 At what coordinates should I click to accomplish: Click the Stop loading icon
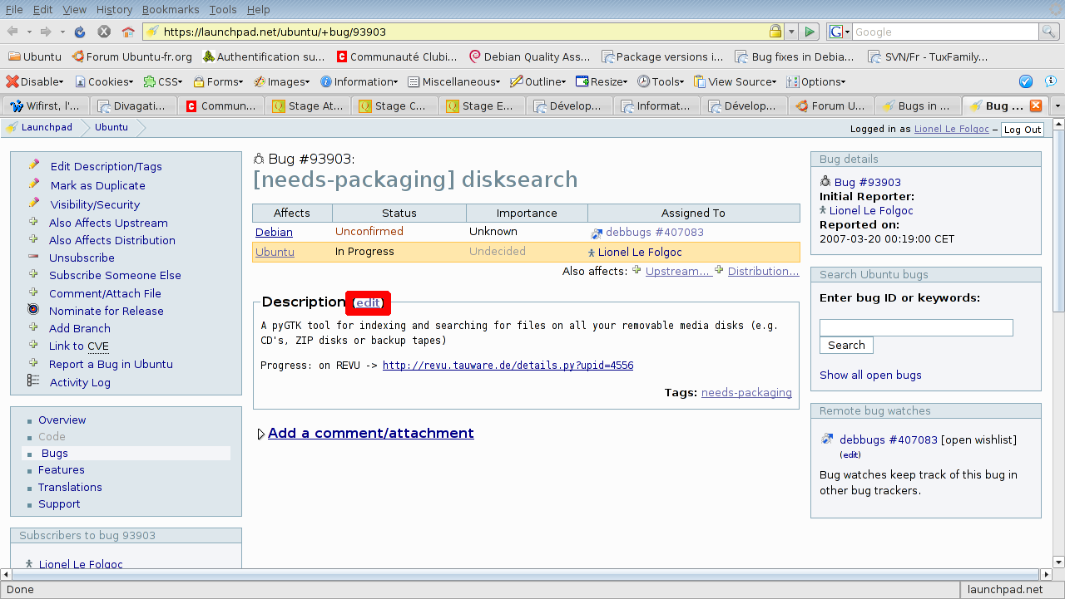(104, 32)
